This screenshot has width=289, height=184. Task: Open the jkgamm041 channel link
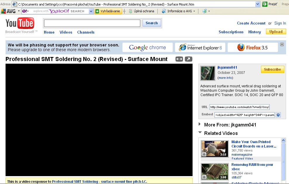click(227, 67)
